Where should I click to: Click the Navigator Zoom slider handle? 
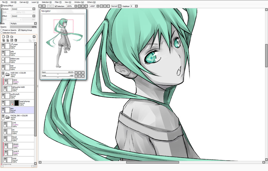click(x=58, y=74)
